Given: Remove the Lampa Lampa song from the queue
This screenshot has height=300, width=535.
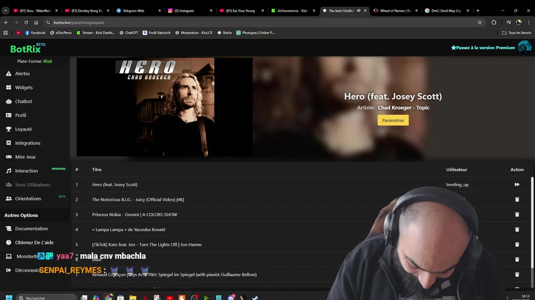Looking at the screenshot, I should (517, 230).
